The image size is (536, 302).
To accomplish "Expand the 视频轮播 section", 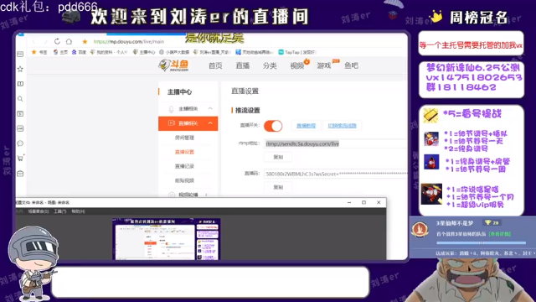I will 188,195.
